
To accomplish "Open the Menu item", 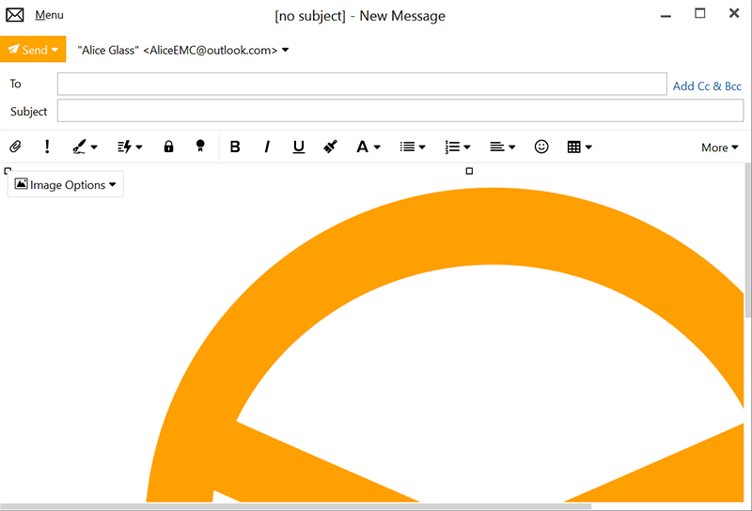I will coord(49,15).
